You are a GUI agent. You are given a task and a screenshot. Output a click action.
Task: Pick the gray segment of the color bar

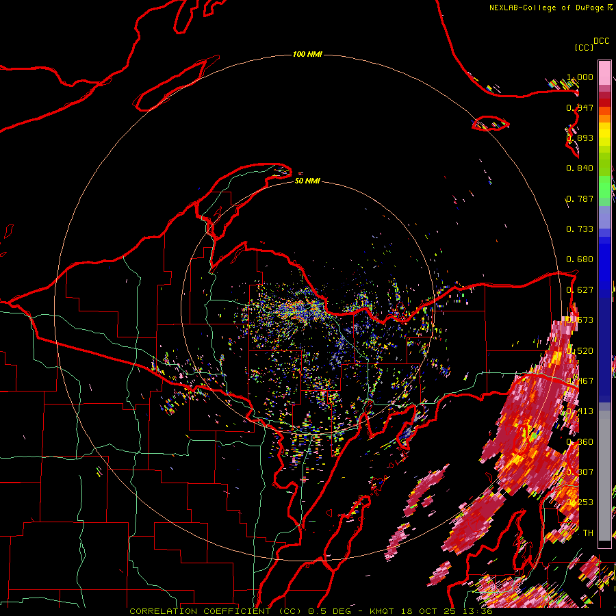pos(604,476)
